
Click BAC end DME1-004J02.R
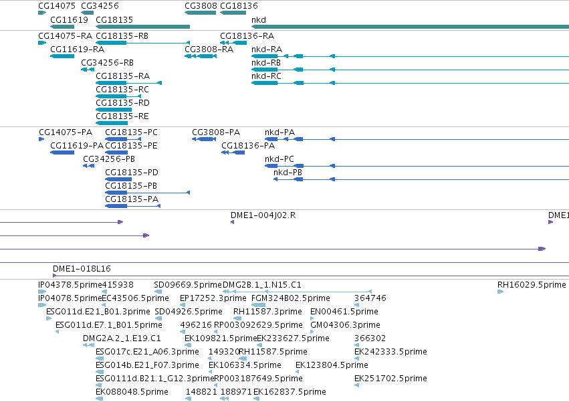tap(232, 222)
